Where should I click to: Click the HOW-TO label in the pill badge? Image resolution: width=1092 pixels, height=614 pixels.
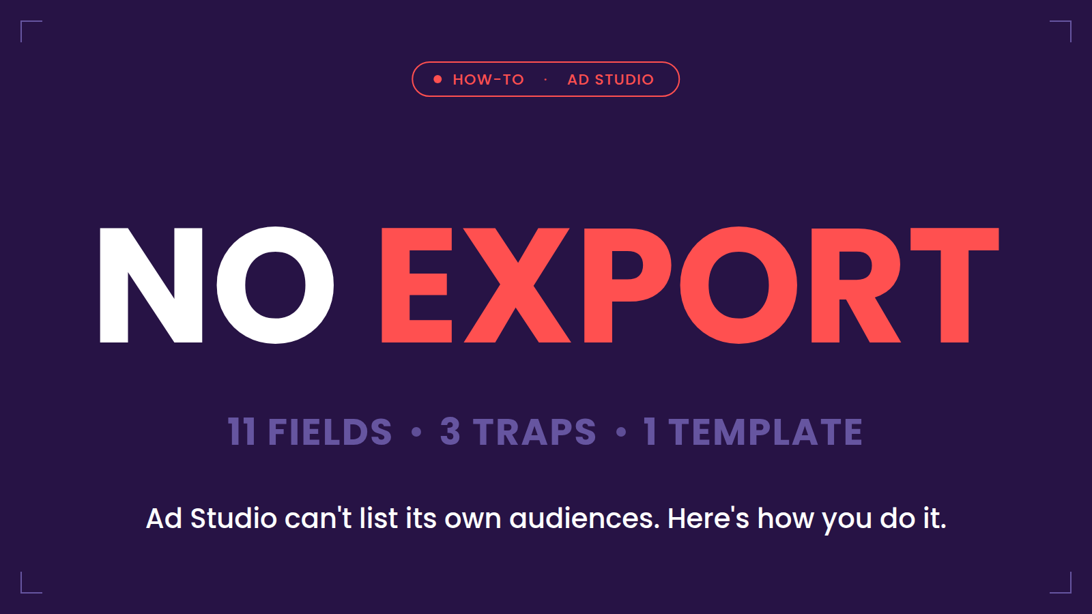click(488, 80)
